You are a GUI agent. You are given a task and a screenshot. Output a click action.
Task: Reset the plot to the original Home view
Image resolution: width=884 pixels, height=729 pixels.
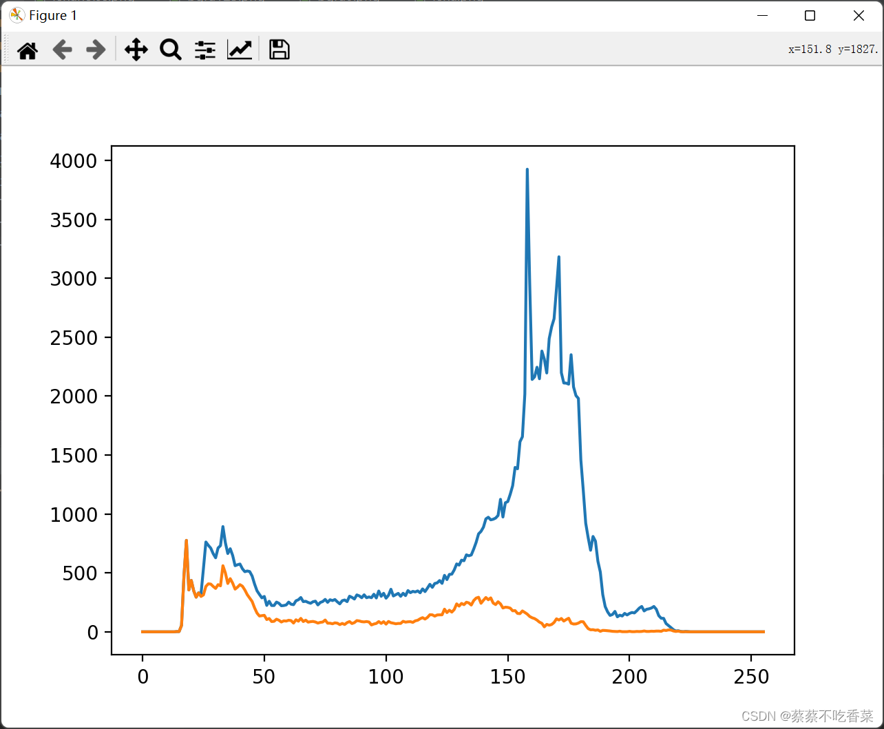pos(28,50)
